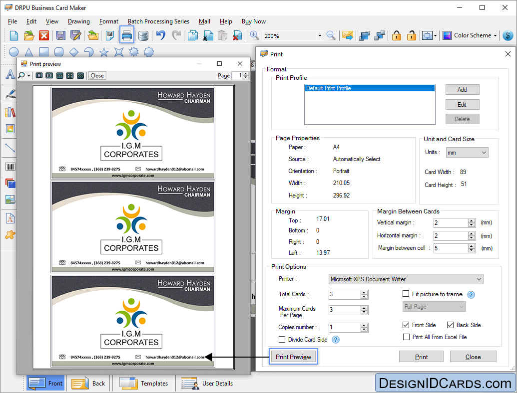The image size is (517, 393).
Task: Click the Cut scissors icon
Action: pos(208,35)
